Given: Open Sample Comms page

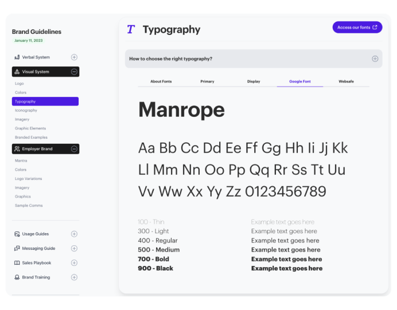Looking at the screenshot, I should point(29,206).
